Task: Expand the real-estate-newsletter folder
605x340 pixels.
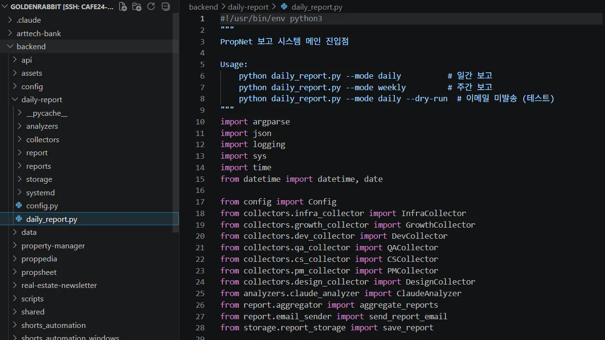Action: point(15,285)
